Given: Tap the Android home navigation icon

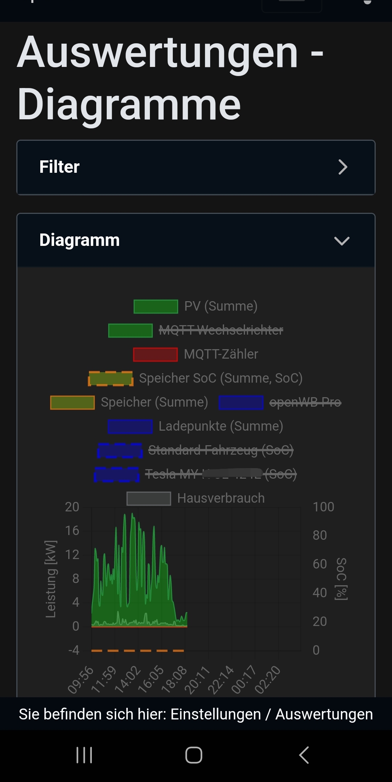Looking at the screenshot, I should 194,755.
